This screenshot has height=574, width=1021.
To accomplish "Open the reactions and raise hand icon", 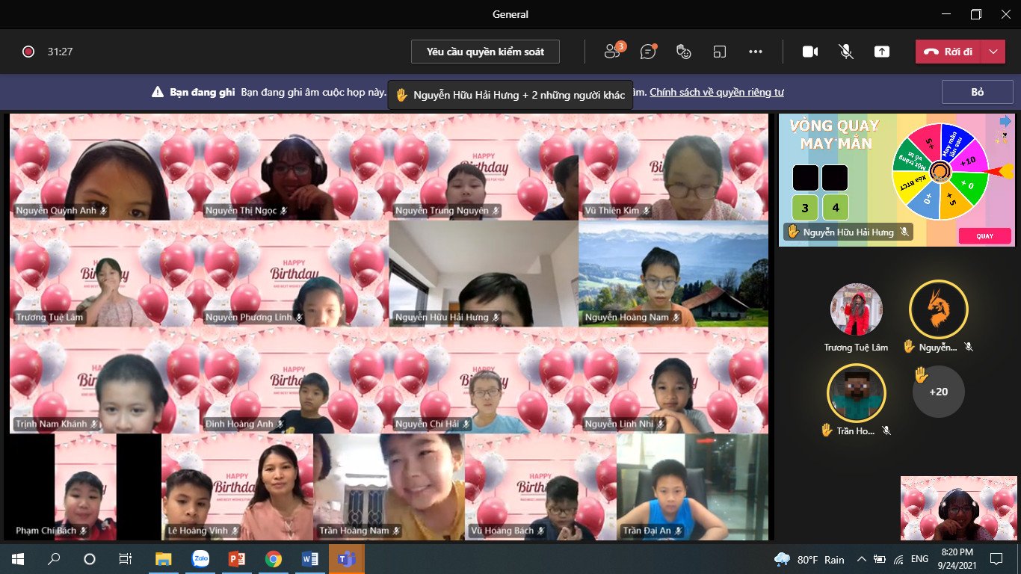I will [683, 52].
